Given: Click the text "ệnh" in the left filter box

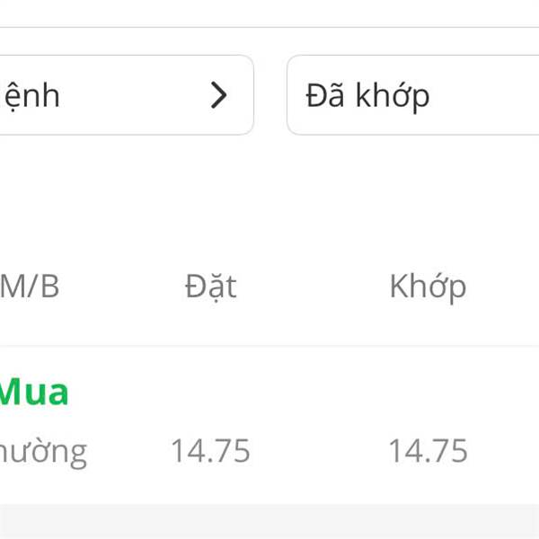Looking at the screenshot, I should click(31, 95).
